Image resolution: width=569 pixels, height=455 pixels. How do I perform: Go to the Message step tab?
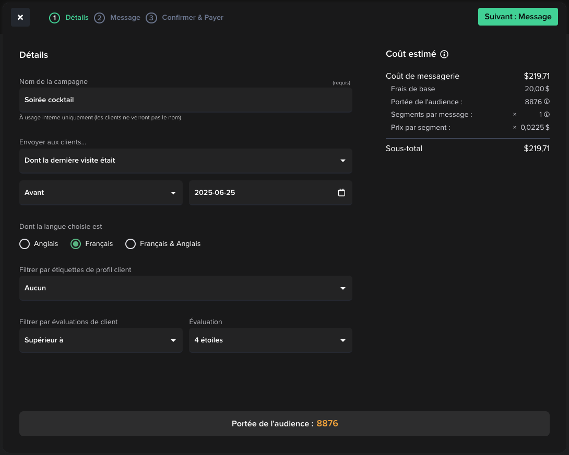pos(125,18)
